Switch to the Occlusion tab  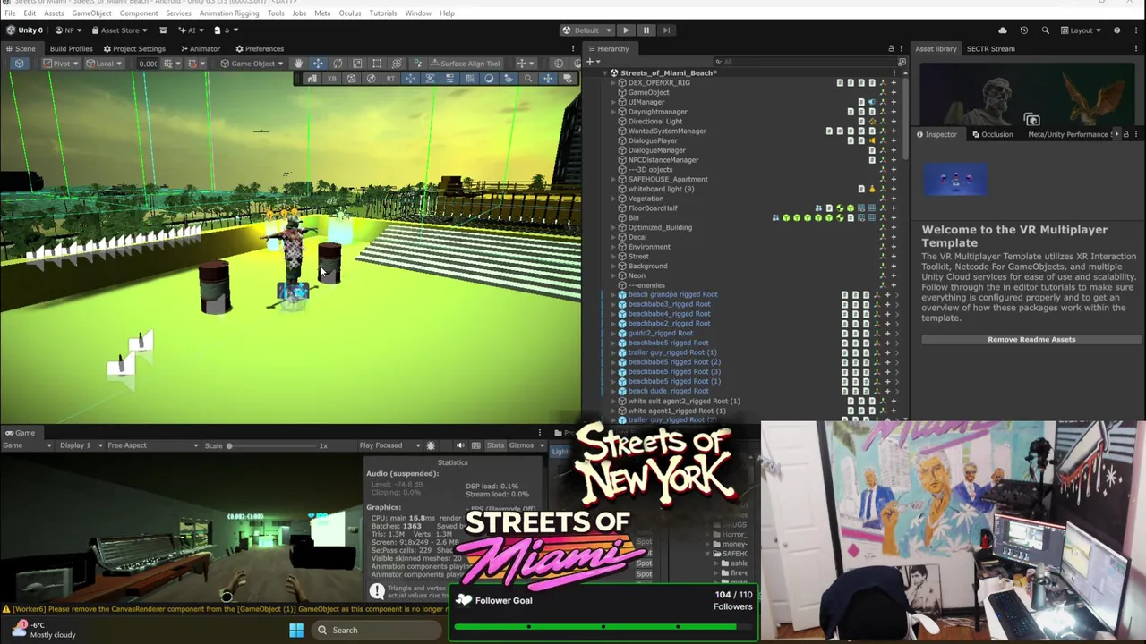point(992,134)
